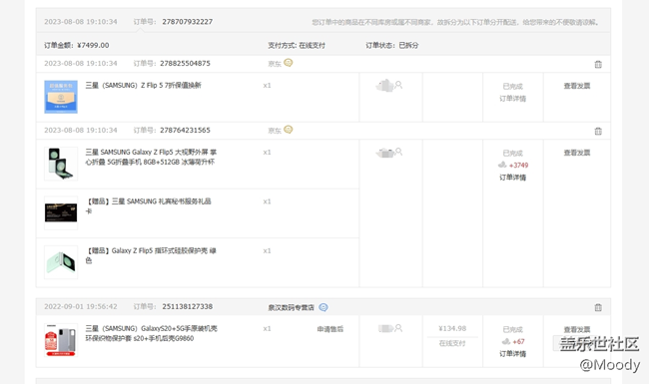Click the 支付方式: 在线支付 text
The image size is (649, 384).
pos(297,45)
